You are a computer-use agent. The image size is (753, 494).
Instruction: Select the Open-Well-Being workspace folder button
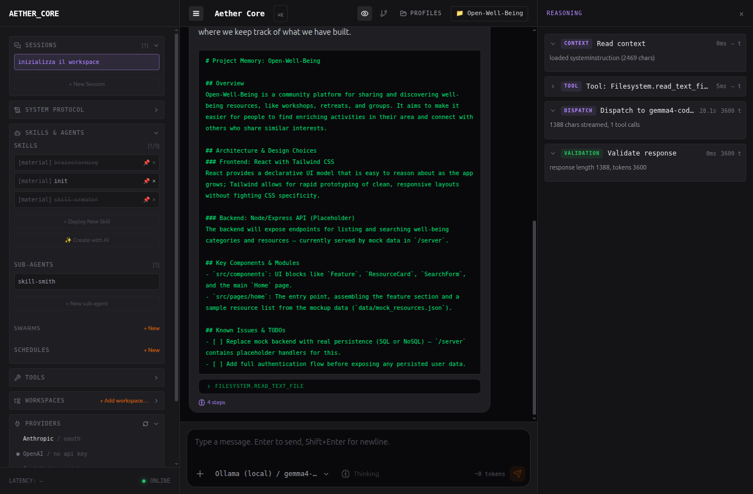(x=489, y=13)
